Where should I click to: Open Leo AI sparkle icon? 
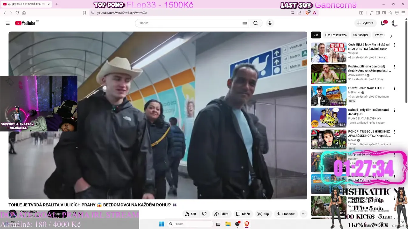pyautogui.click(x=390, y=13)
